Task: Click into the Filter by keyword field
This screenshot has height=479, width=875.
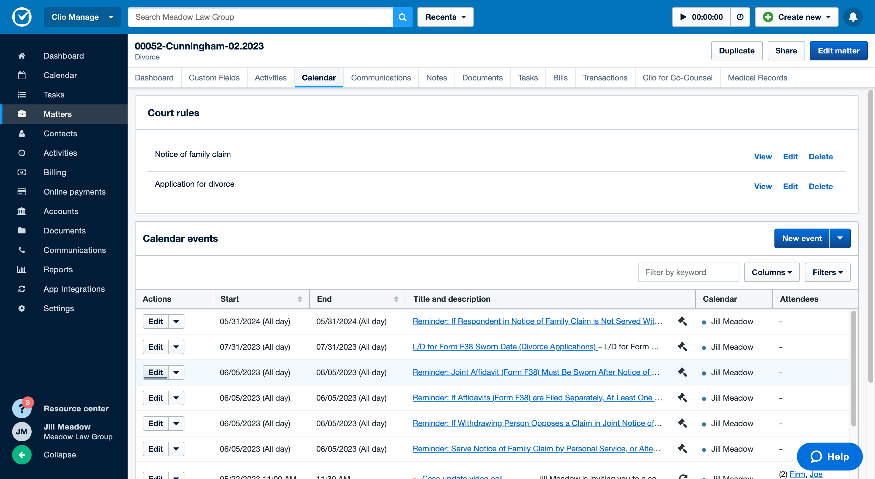Action: point(688,272)
